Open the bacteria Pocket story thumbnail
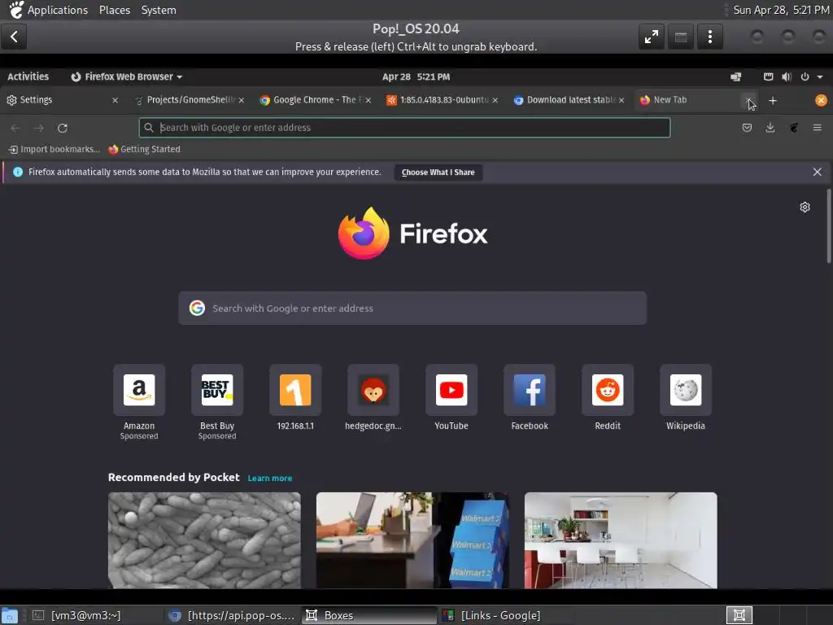Viewport: 833px width, 625px height. (x=204, y=540)
